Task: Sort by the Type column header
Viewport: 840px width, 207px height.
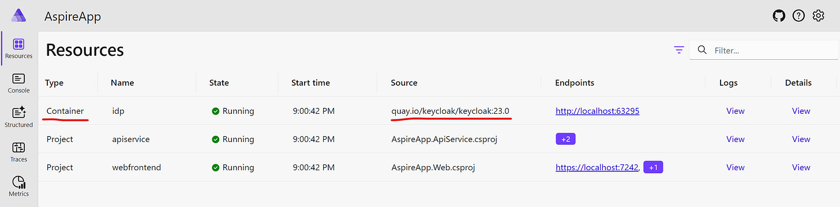Action: [54, 83]
